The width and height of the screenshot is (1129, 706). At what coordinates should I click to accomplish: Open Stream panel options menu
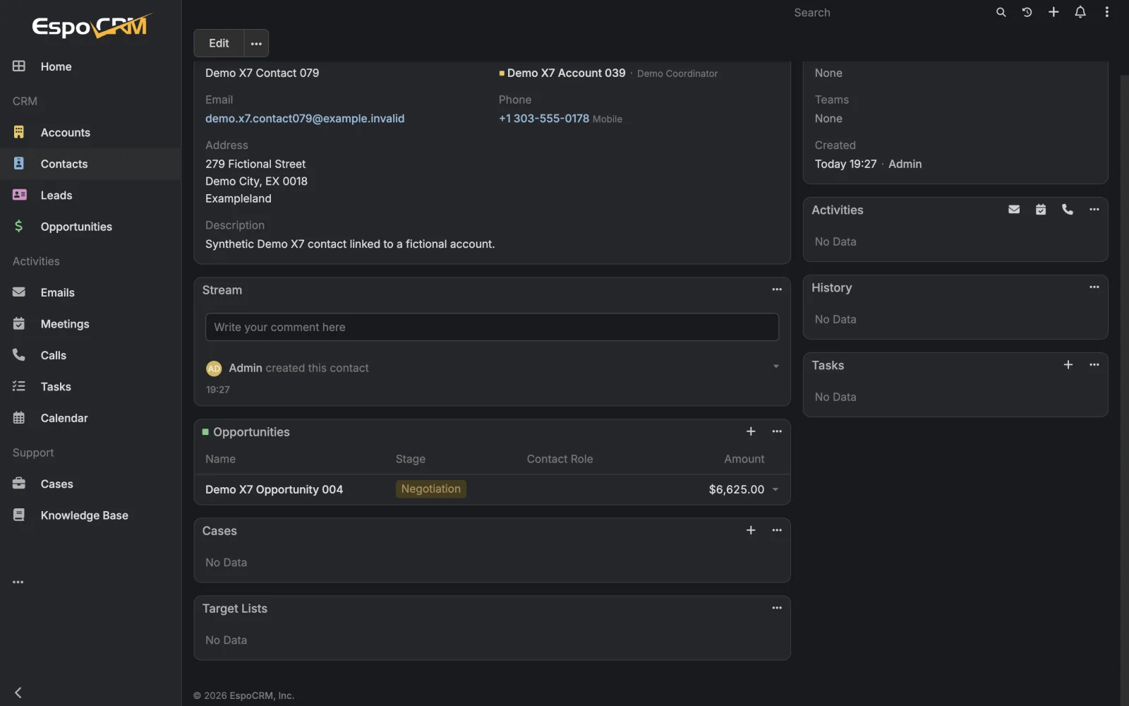pyautogui.click(x=777, y=289)
